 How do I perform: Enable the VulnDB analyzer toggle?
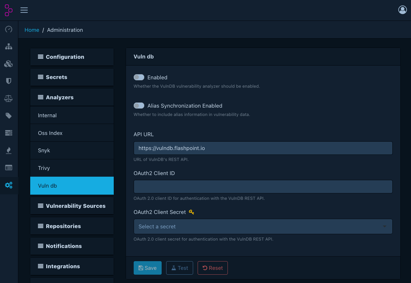tap(139, 77)
